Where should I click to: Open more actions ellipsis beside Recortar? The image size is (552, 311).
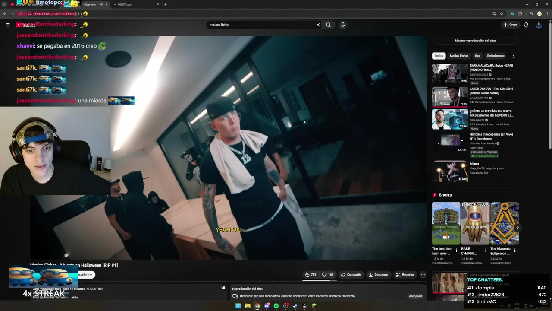[x=423, y=275]
